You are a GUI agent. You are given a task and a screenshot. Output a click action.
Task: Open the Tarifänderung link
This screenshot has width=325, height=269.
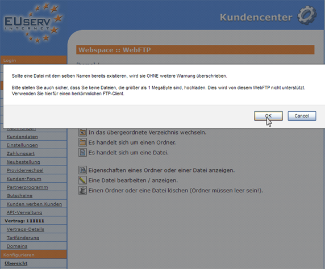(x=23, y=238)
